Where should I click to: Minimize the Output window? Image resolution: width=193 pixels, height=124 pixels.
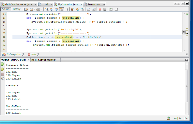(x=186, y=60)
